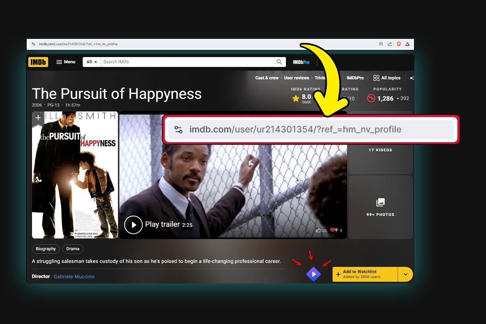
Task: Open the 99+ Photos tile
Action: click(380, 207)
